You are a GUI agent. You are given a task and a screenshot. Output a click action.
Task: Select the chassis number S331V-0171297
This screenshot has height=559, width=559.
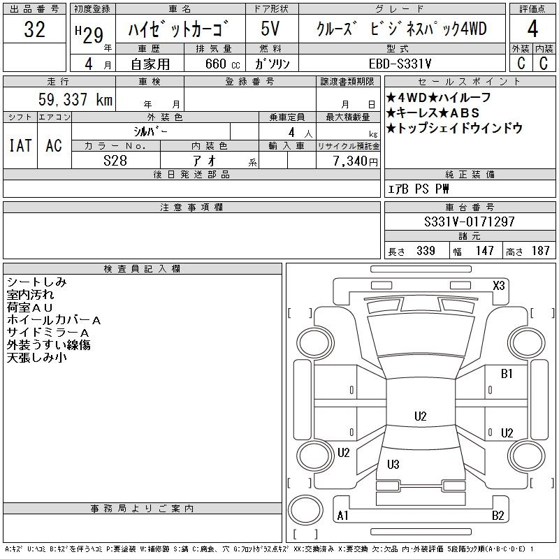(470, 222)
